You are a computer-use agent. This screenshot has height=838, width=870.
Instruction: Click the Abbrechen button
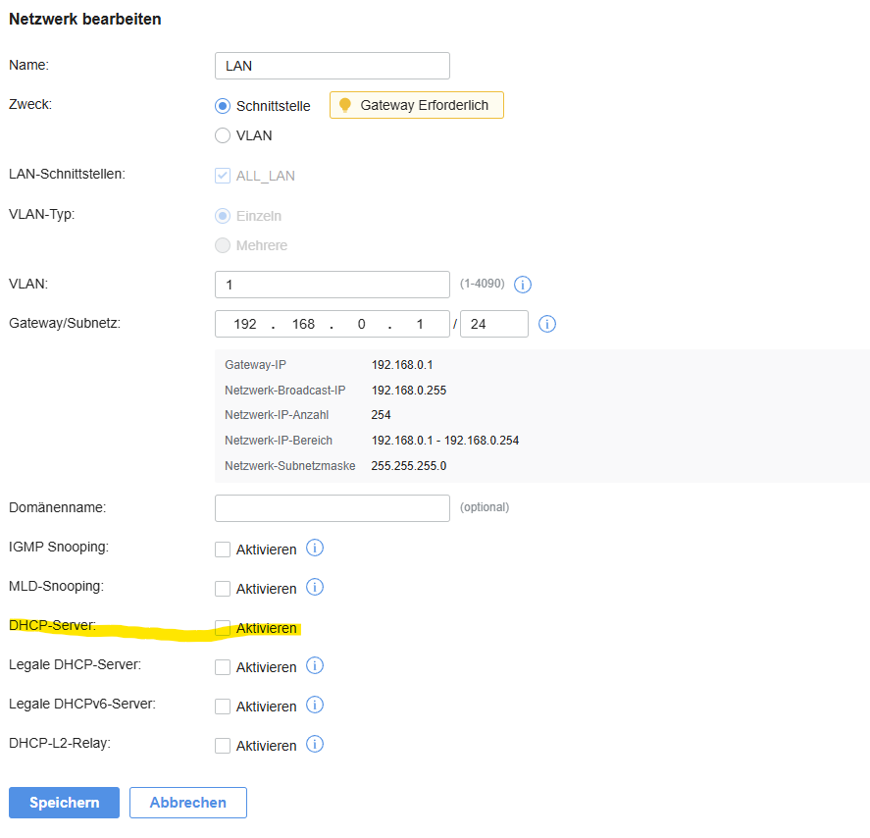pos(187,803)
